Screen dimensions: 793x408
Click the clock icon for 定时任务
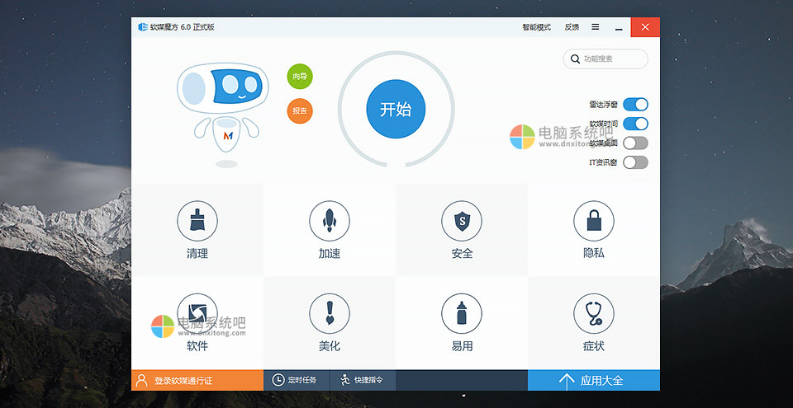point(278,380)
